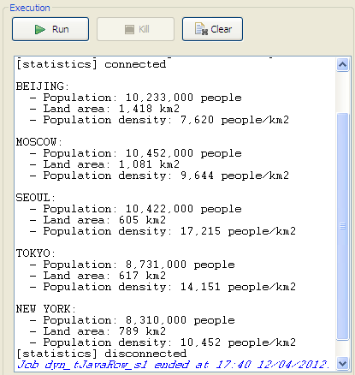Click the console vertical scrollbar thumb

pos(342,227)
